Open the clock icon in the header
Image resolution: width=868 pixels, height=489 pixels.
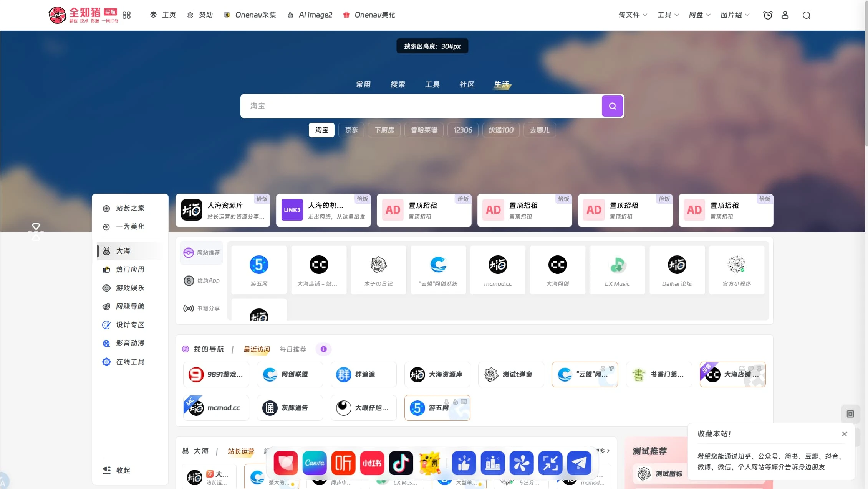tap(767, 15)
